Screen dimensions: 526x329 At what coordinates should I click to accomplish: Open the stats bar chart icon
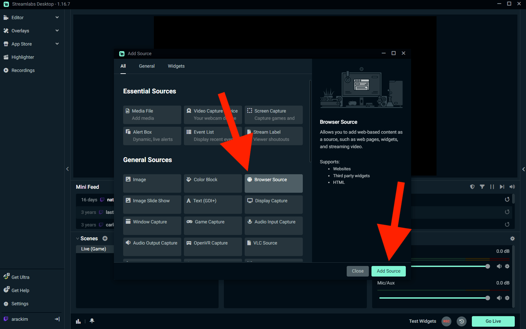(78, 321)
